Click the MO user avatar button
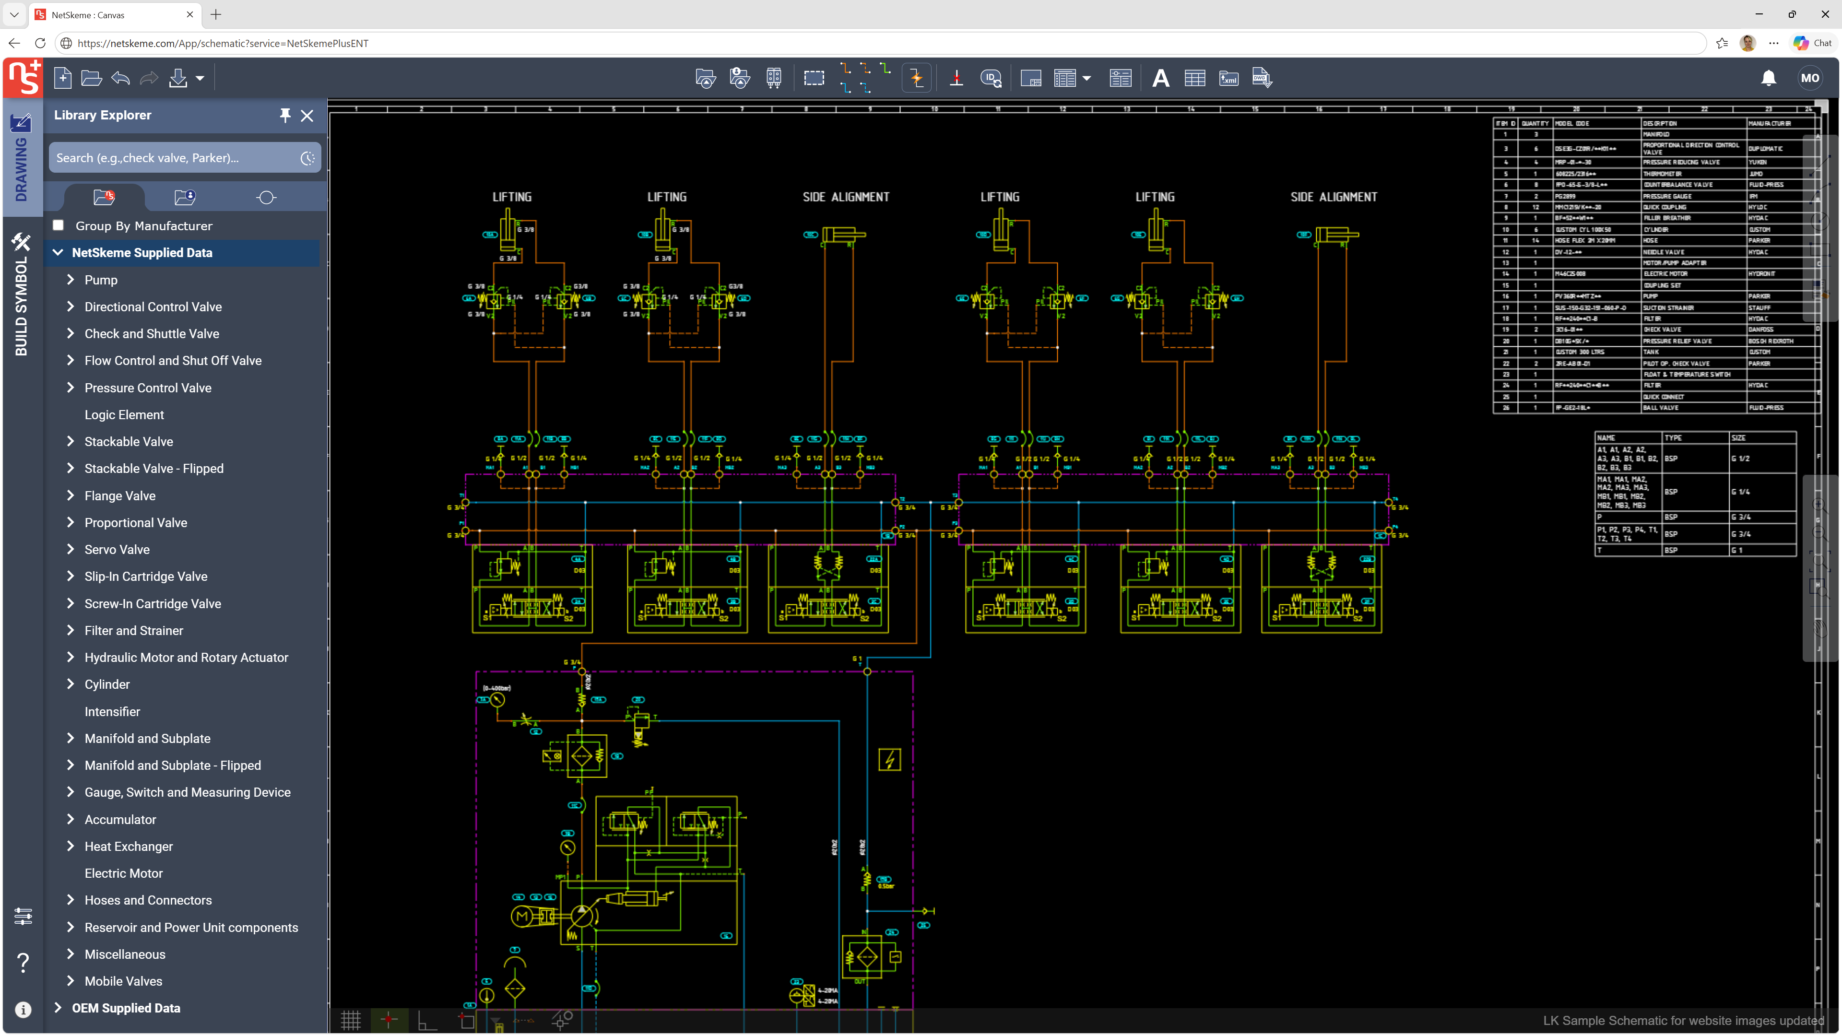The image size is (1842, 1036). coord(1810,78)
